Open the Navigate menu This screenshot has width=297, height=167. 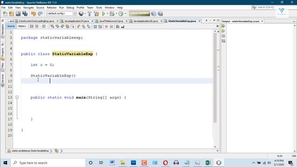pyautogui.click(x=28, y=7)
